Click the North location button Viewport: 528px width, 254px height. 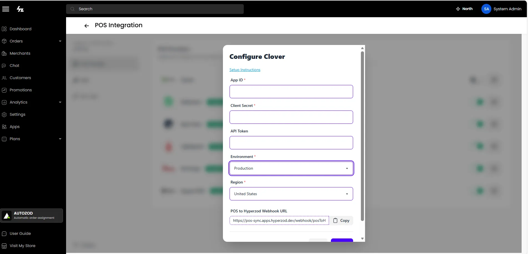tap(464, 9)
